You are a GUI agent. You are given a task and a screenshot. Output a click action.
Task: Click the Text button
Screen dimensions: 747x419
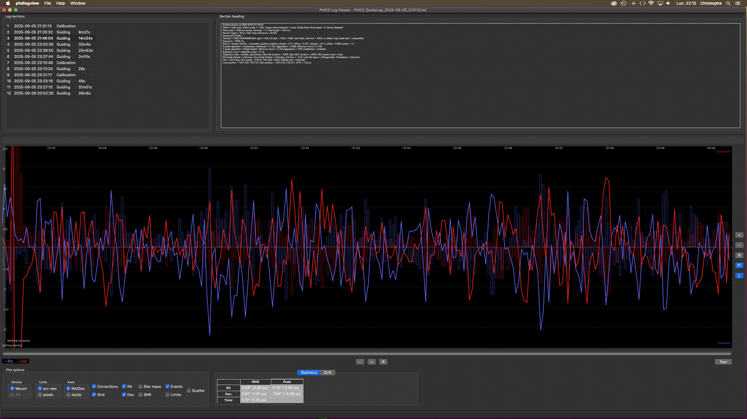tap(723, 362)
